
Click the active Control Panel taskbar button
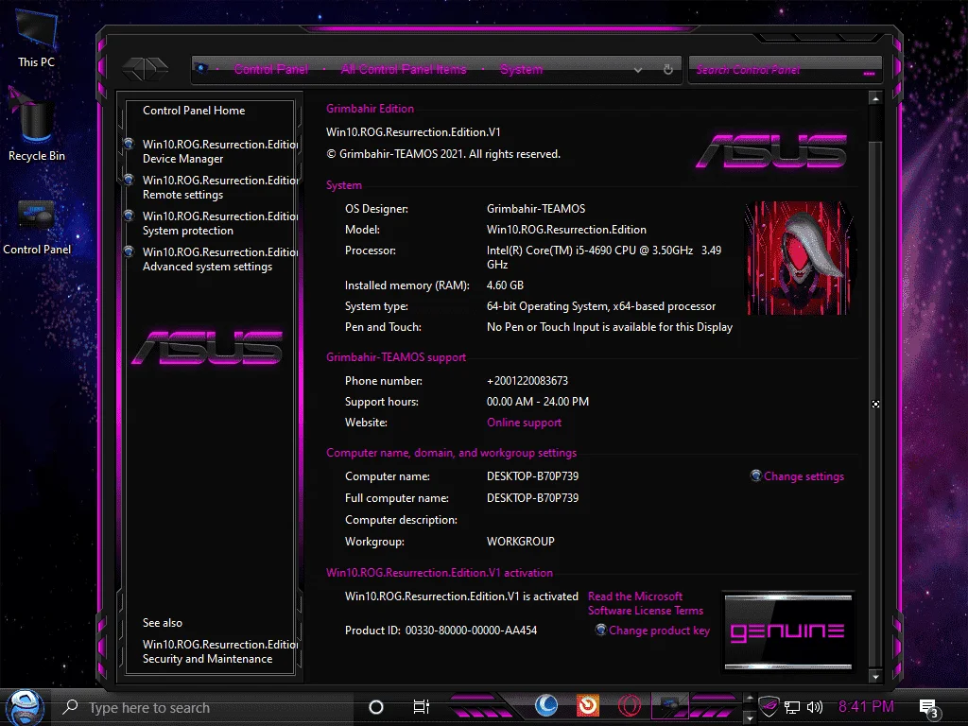click(x=670, y=706)
